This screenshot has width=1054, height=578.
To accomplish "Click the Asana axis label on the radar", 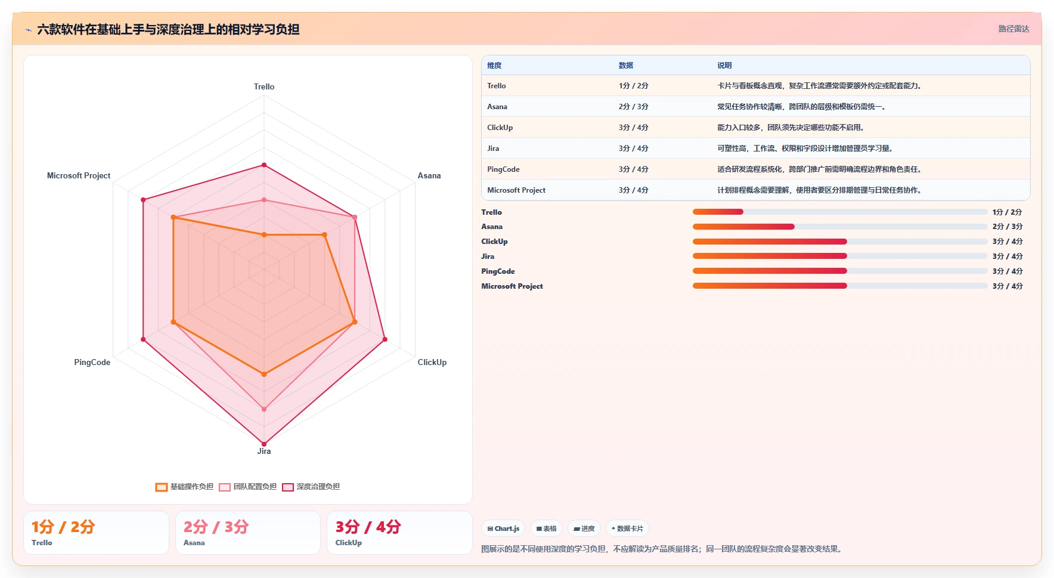I will [x=429, y=175].
